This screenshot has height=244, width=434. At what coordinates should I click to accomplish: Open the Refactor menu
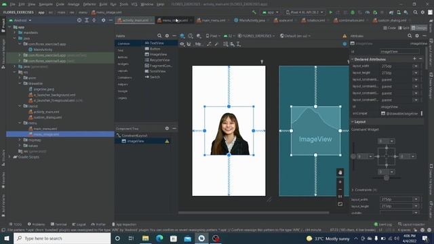point(90,4)
